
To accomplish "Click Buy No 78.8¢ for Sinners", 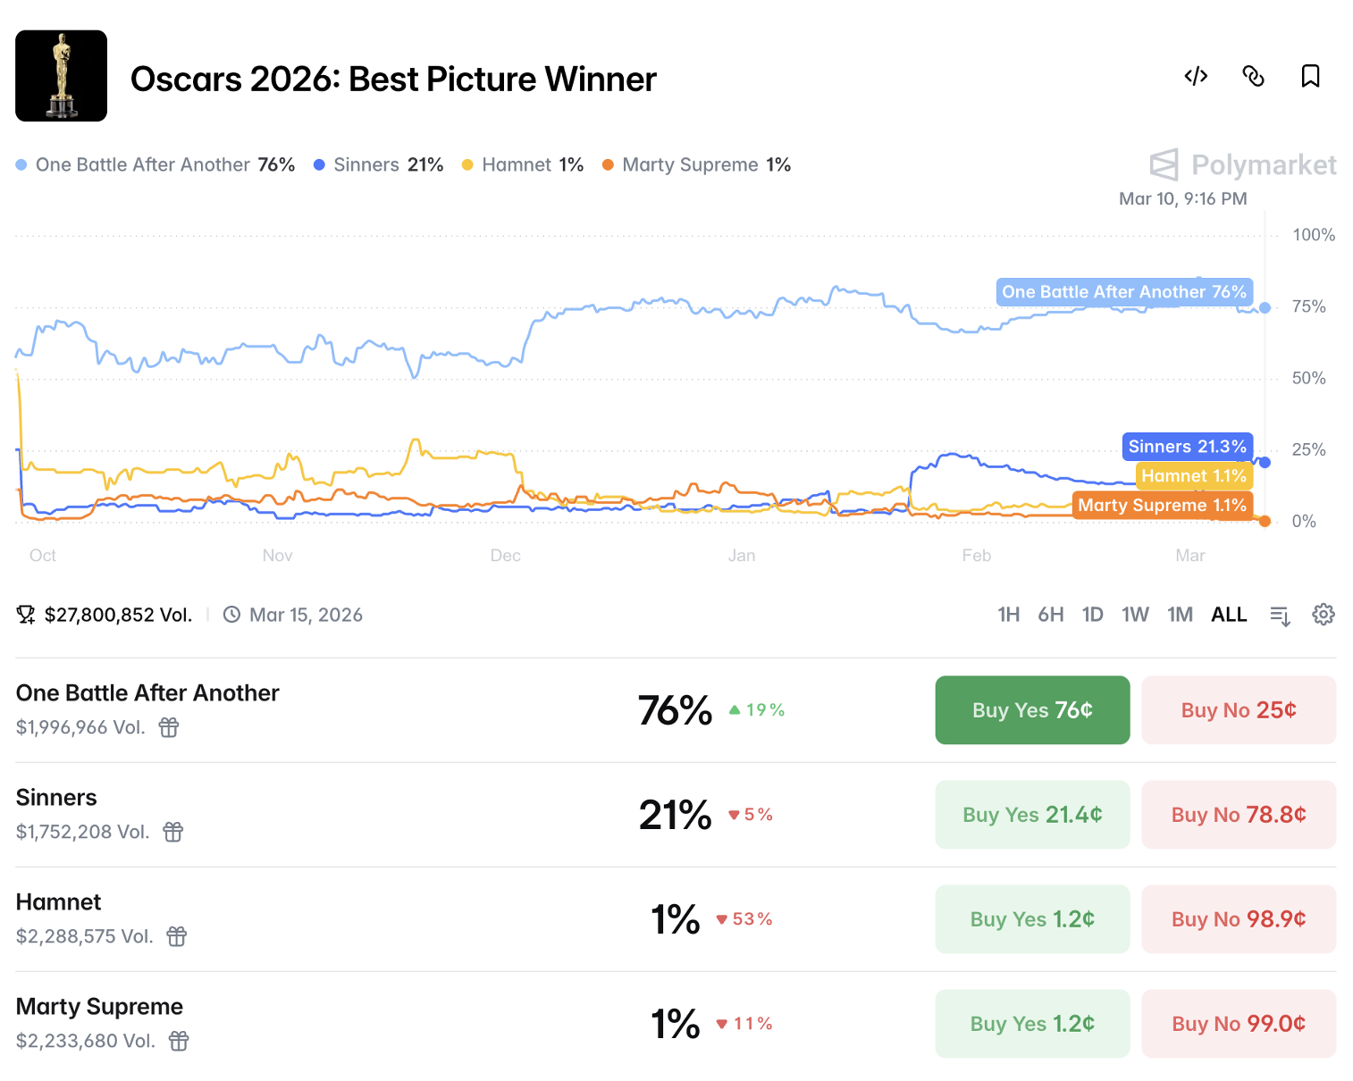I will tap(1239, 814).
